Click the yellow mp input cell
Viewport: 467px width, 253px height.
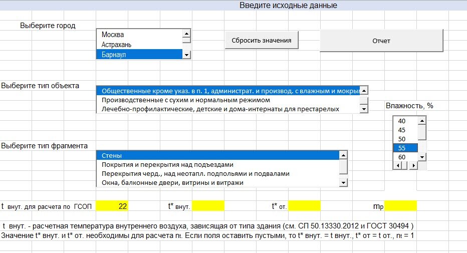(400, 206)
